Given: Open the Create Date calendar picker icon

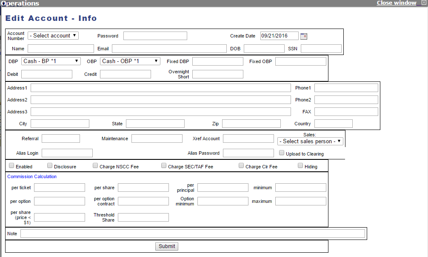Looking at the screenshot, I should 303,36.
